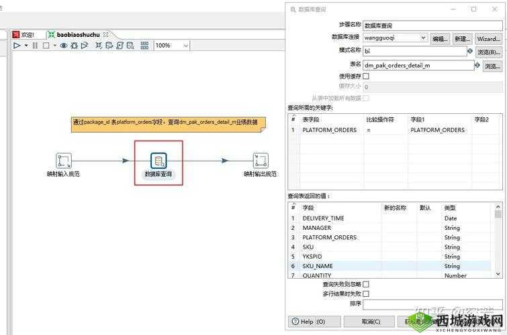Click the Pause transformation icon
Viewport: 507px width, 335px height.
coord(36,46)
